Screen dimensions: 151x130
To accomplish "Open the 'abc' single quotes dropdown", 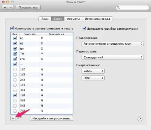I will point(93,78).
